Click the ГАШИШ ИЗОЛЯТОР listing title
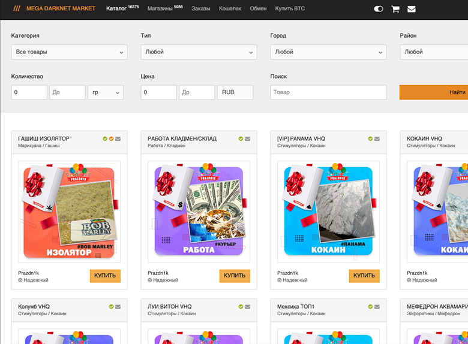This screenshot has width=468, height=344. (44, 138)
